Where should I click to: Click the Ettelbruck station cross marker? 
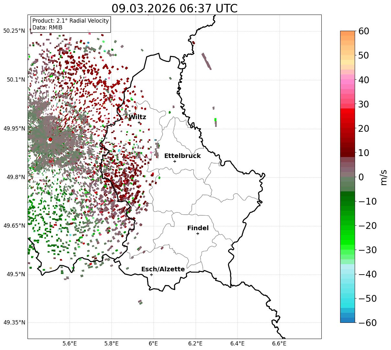pyautogui.click(x=175, y=161)
